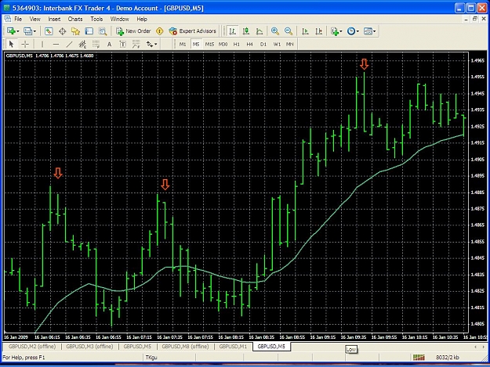Screen dimensions: 490x367
Task: Select the M5 timeframe button
Action: tap(196, 45)
